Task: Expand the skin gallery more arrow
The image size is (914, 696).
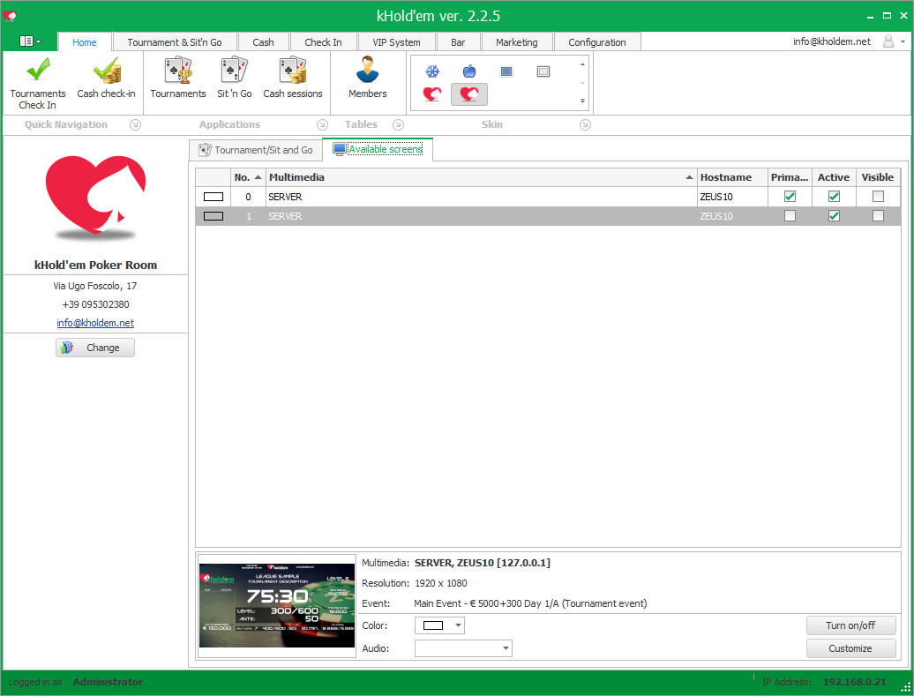Action: tap(582, 101)
